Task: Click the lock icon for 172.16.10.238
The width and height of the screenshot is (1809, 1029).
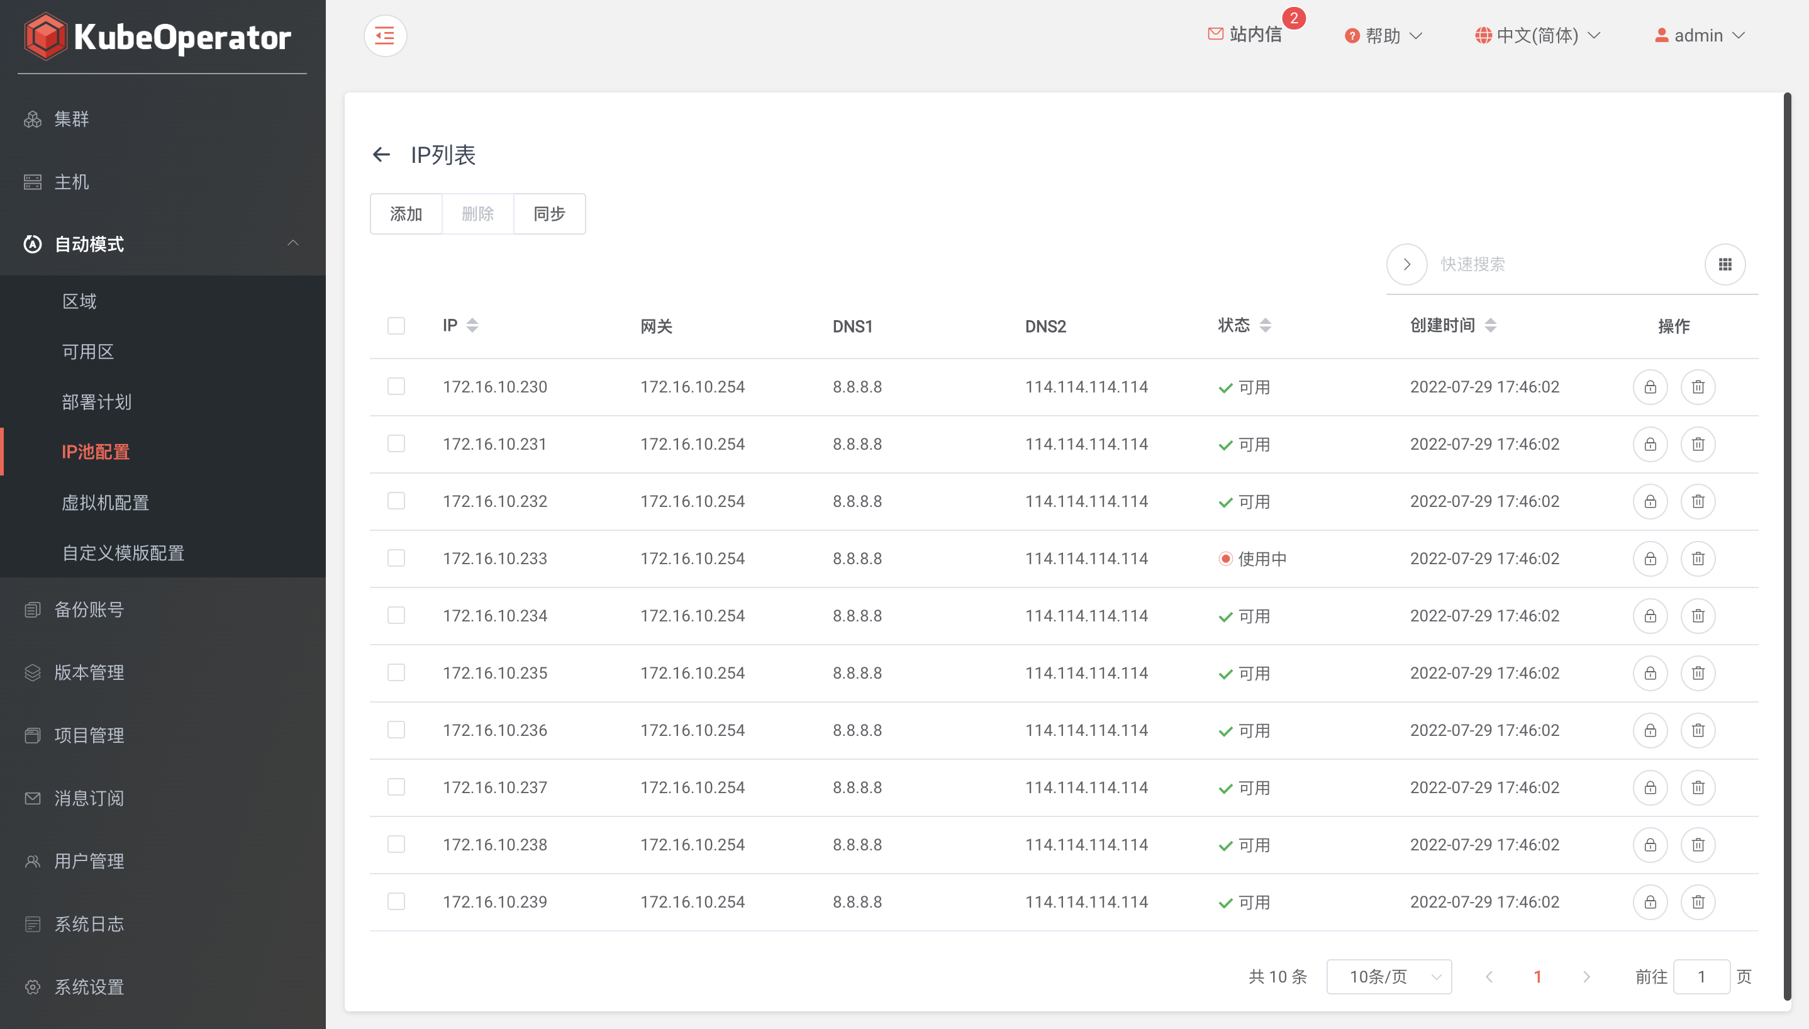Action: tap(1650, 845)
